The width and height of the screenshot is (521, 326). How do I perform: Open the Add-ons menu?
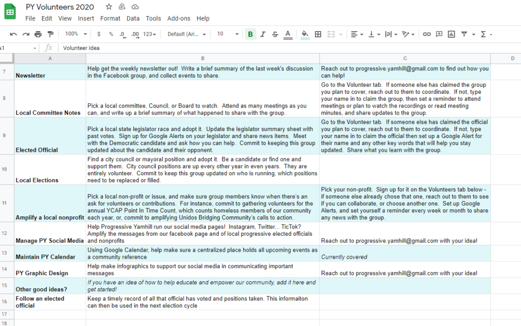179,18
